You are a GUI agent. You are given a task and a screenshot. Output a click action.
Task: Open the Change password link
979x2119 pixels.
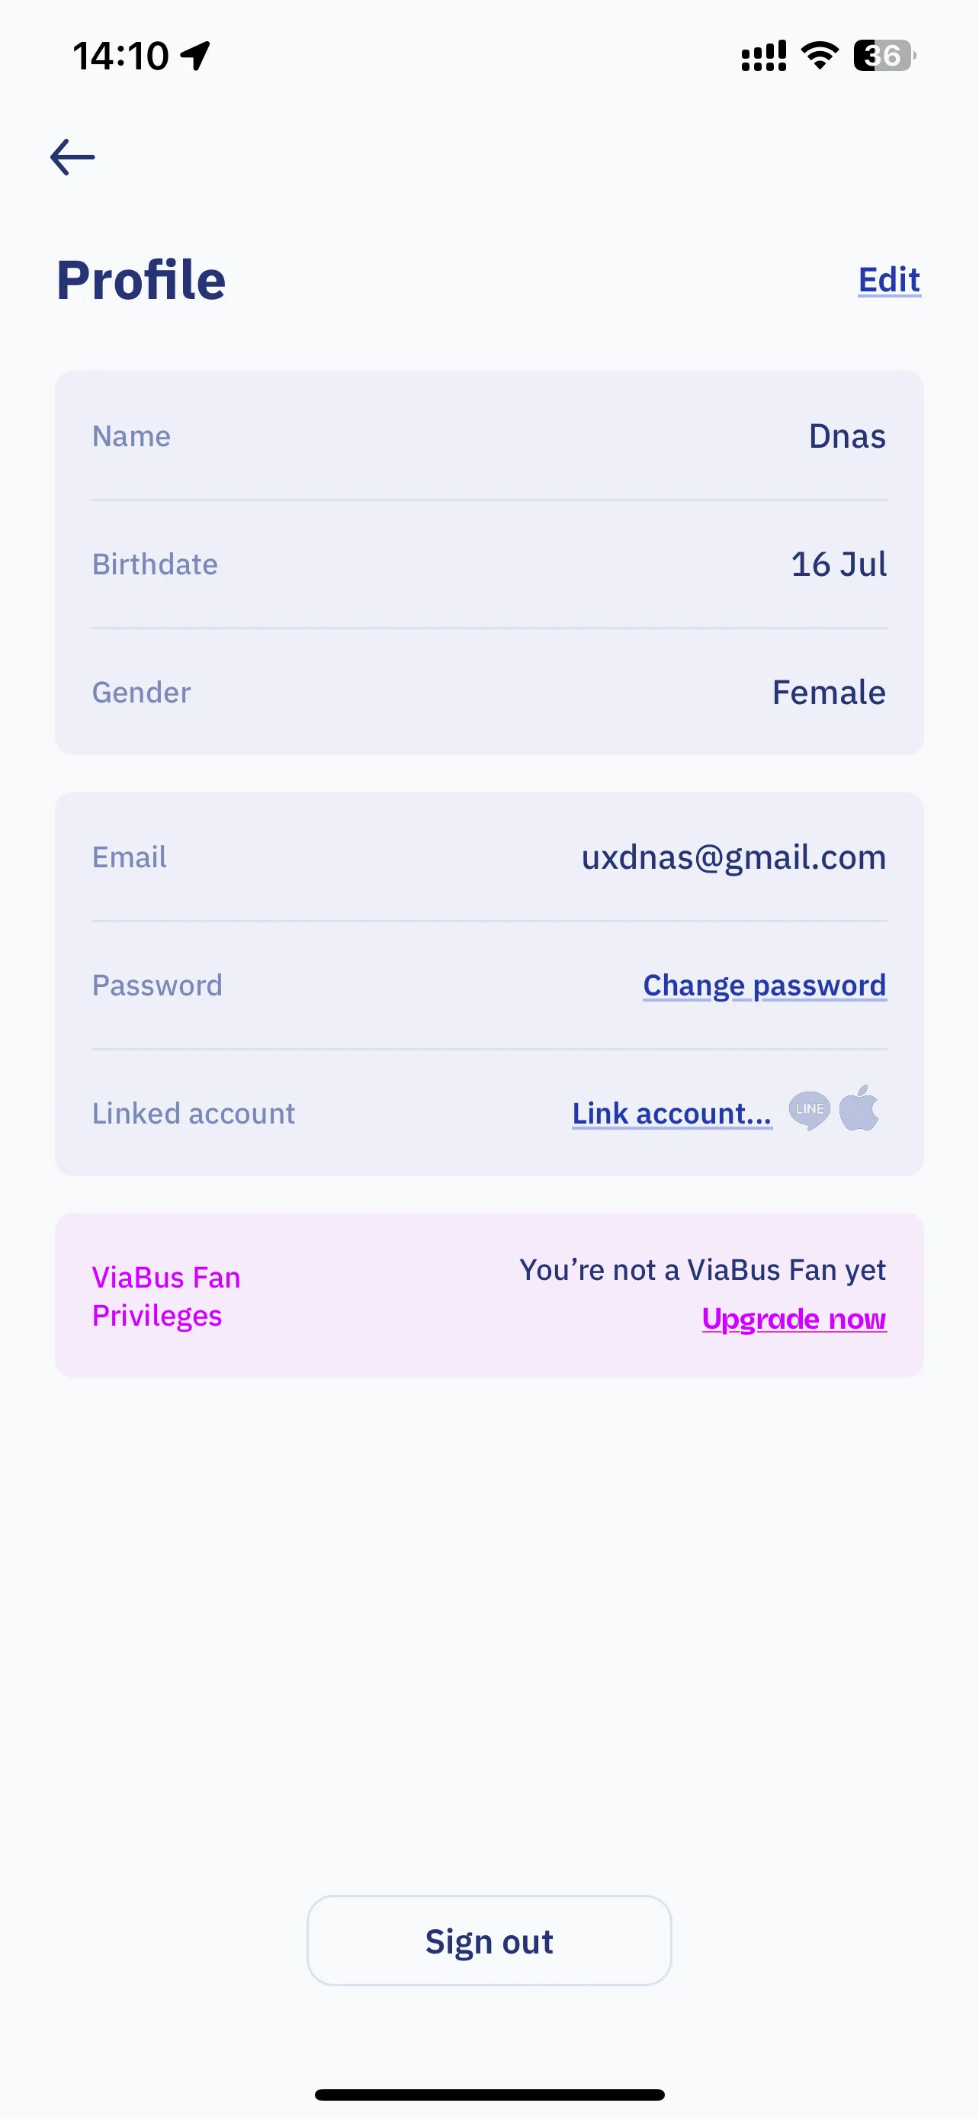765,986
